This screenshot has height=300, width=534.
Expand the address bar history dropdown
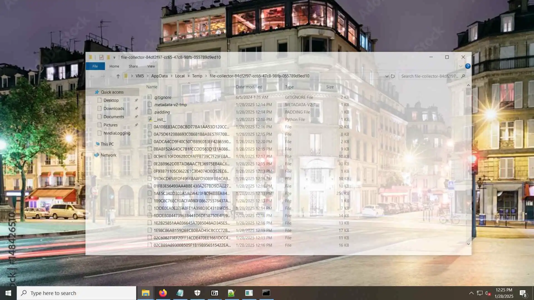pos(387,76)
